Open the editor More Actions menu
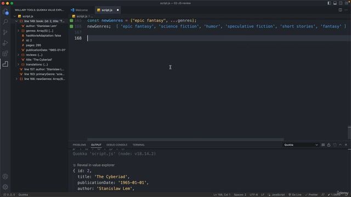Screen dimensions: 351x197 [346, 10]
